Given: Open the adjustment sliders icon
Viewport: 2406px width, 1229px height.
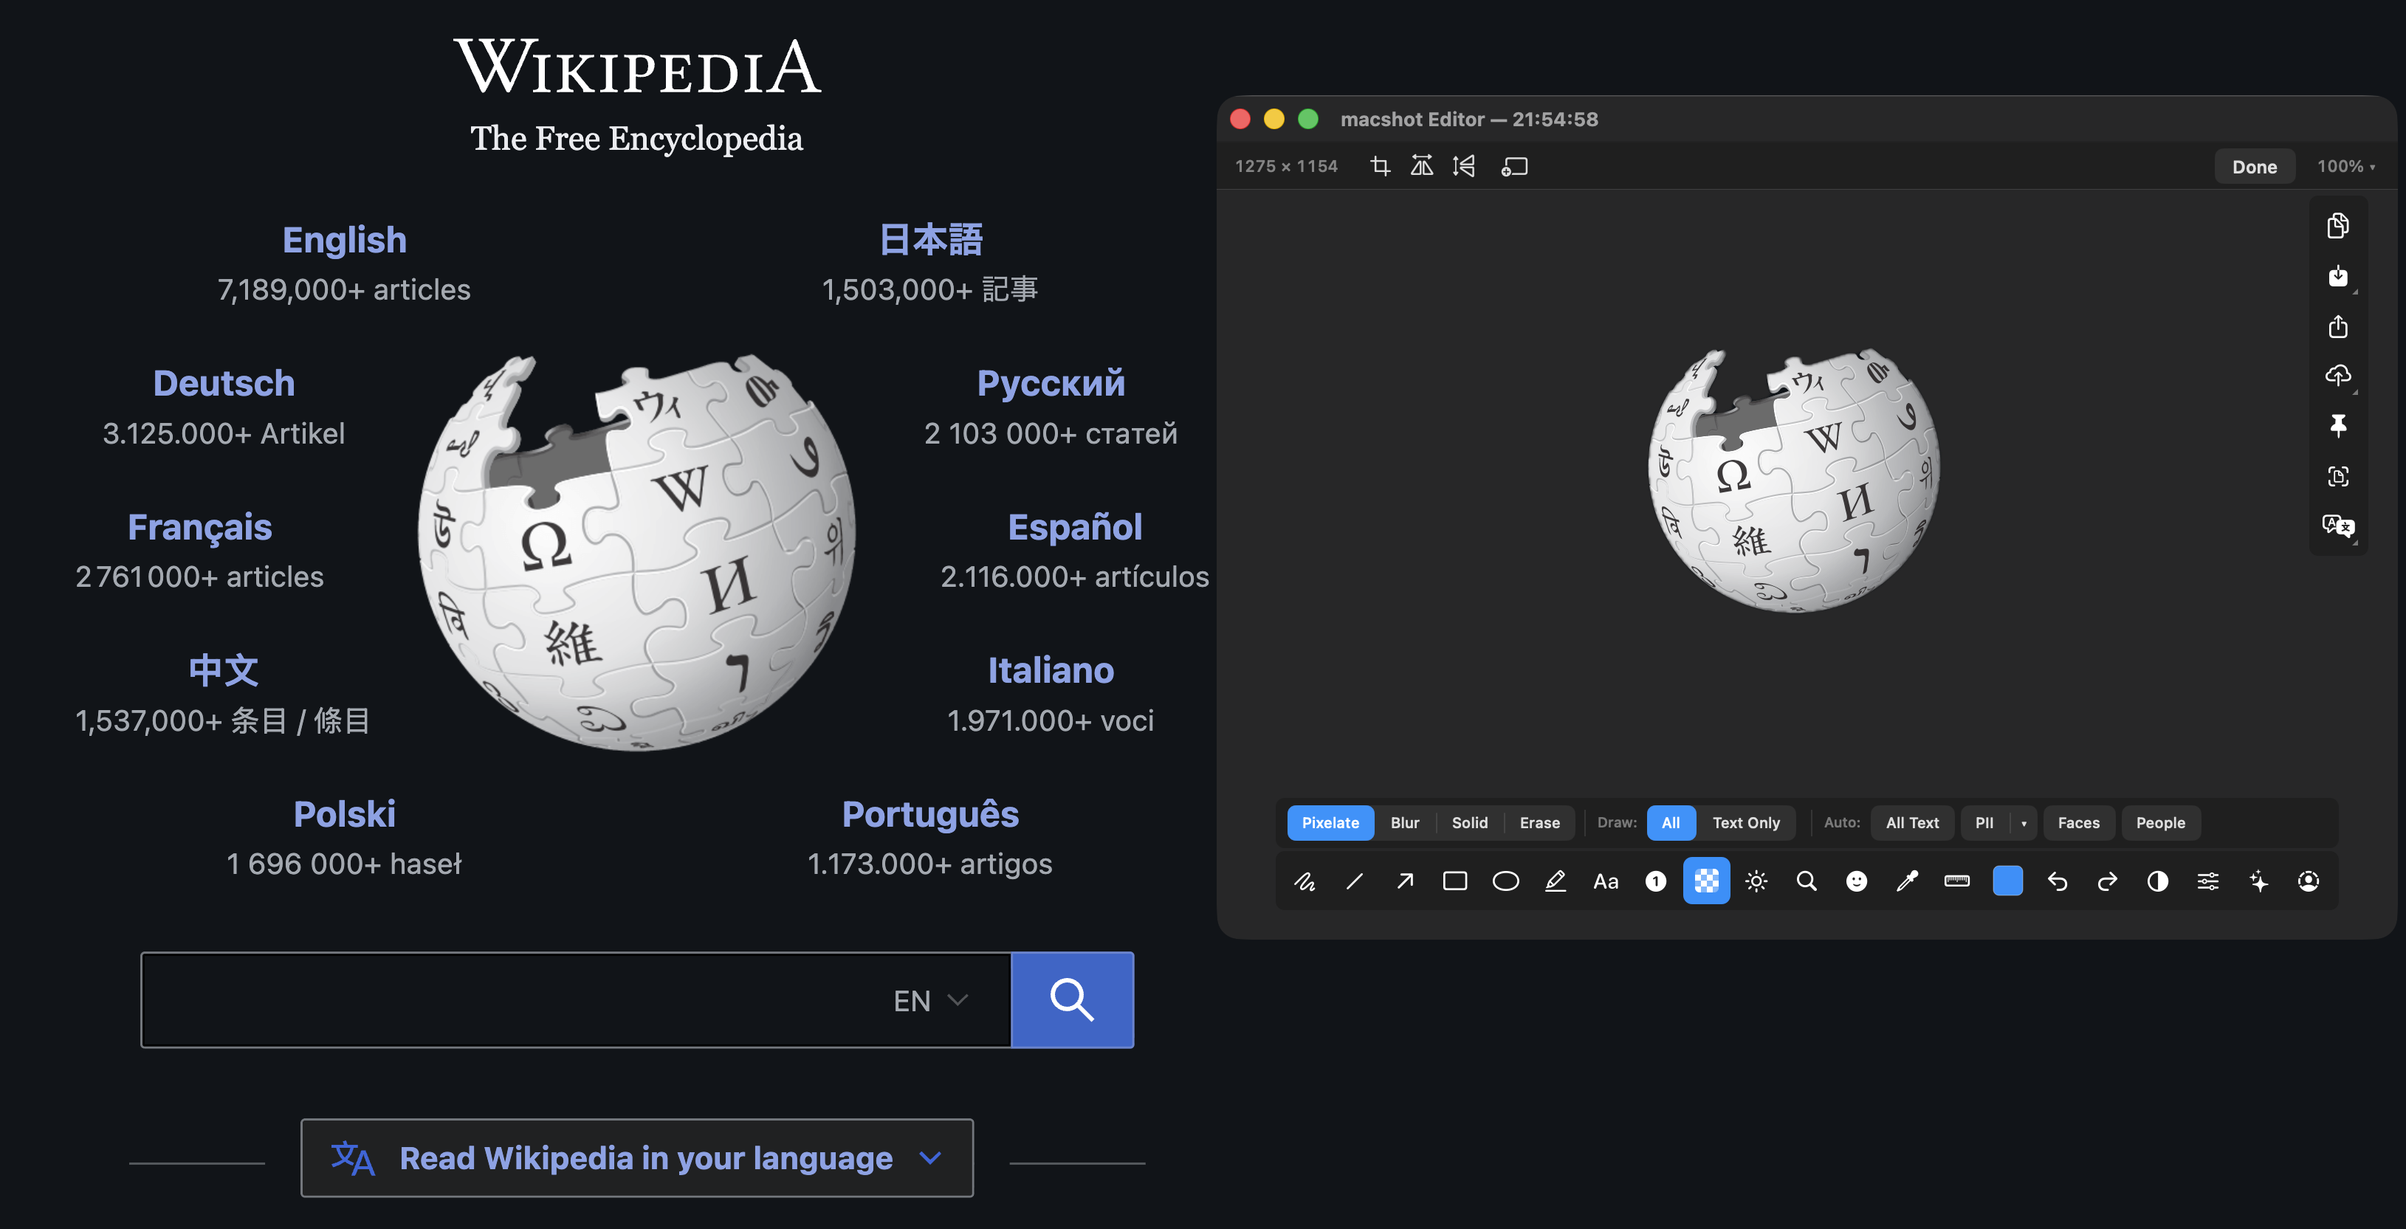Looking at the screenshot, I should pos(2208,881).
